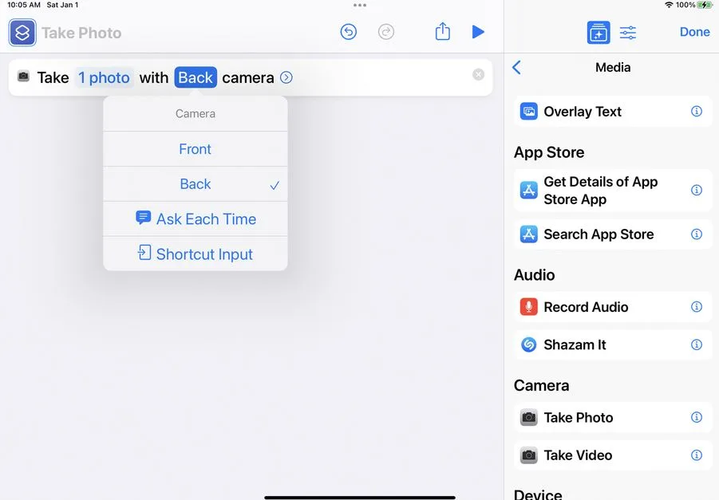This screenshot has height=500, width=719.
Task: Click the 'Media' panel title
Action: [613, 67]
